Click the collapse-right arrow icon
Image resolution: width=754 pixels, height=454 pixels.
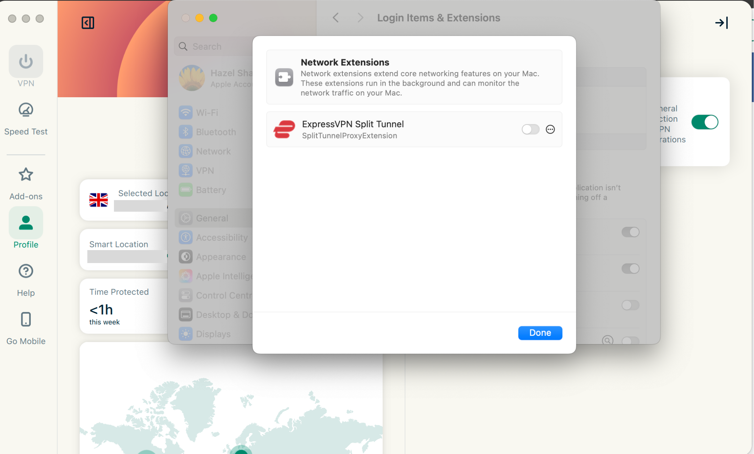pos(721,23)
